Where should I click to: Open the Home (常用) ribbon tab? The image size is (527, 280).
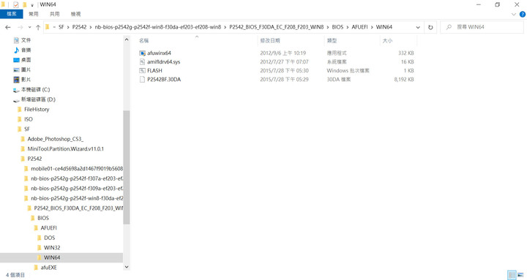[33, 14]
